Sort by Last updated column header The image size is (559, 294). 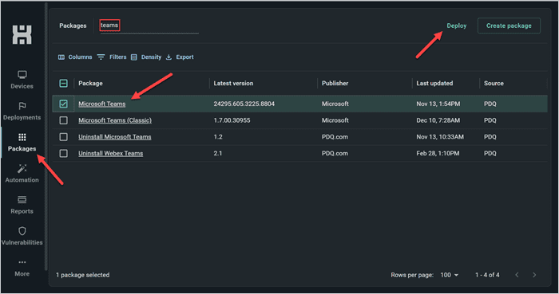[x=434, y=83]
